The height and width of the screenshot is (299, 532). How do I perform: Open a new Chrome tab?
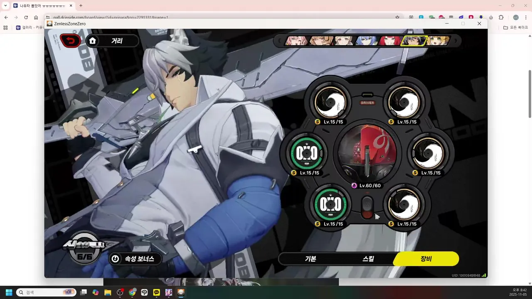click(x=81, y=5)
